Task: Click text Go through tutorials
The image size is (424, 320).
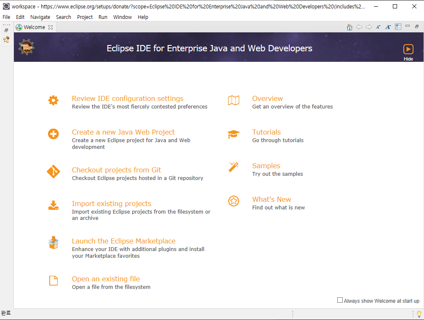Action: pos(278,140)
